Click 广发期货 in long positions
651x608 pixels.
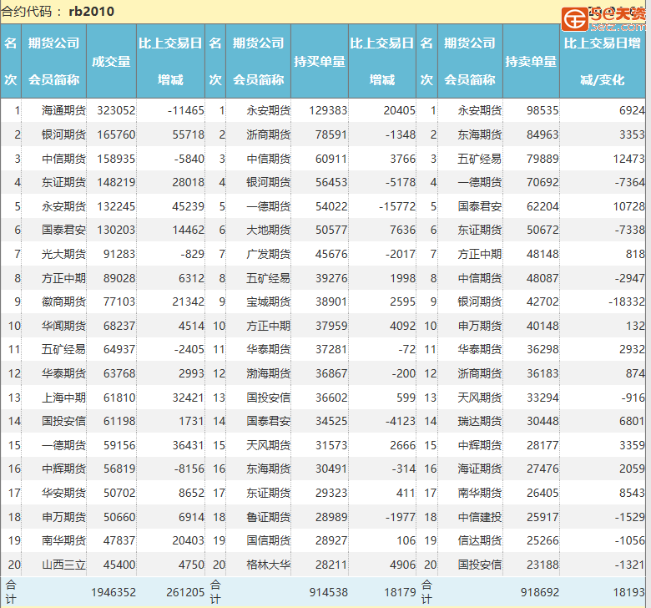(x=268, y=254)
